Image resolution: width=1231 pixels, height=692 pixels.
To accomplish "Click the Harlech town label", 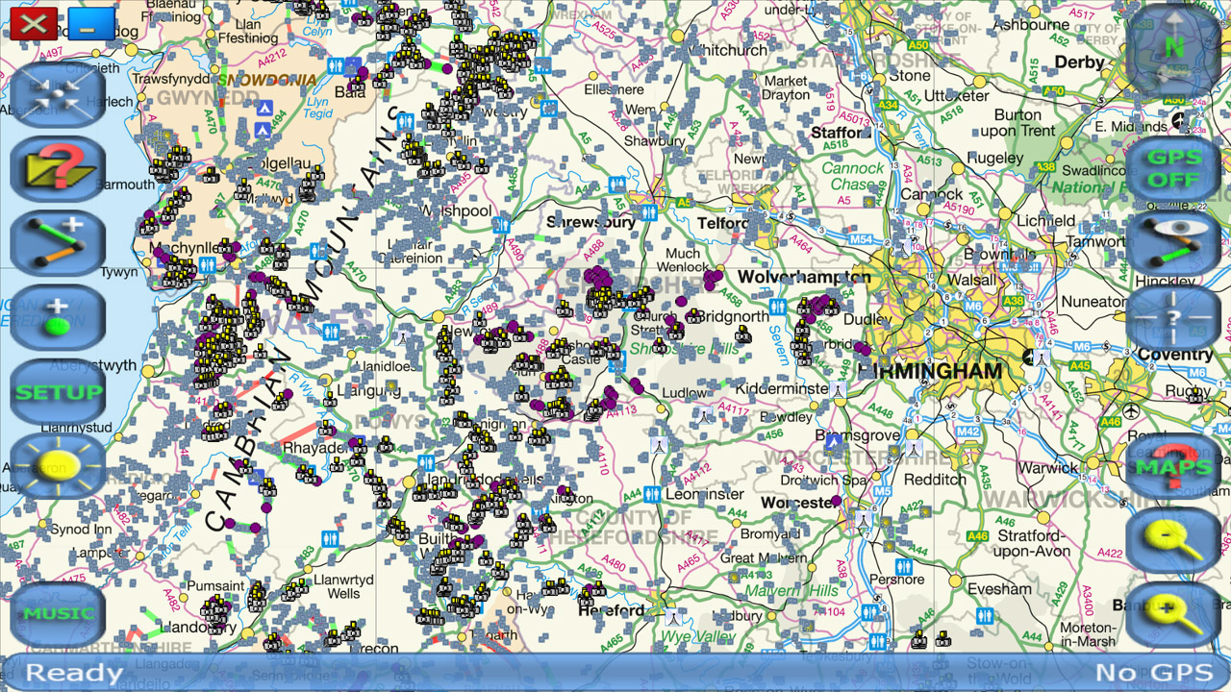I will (112, 101).
